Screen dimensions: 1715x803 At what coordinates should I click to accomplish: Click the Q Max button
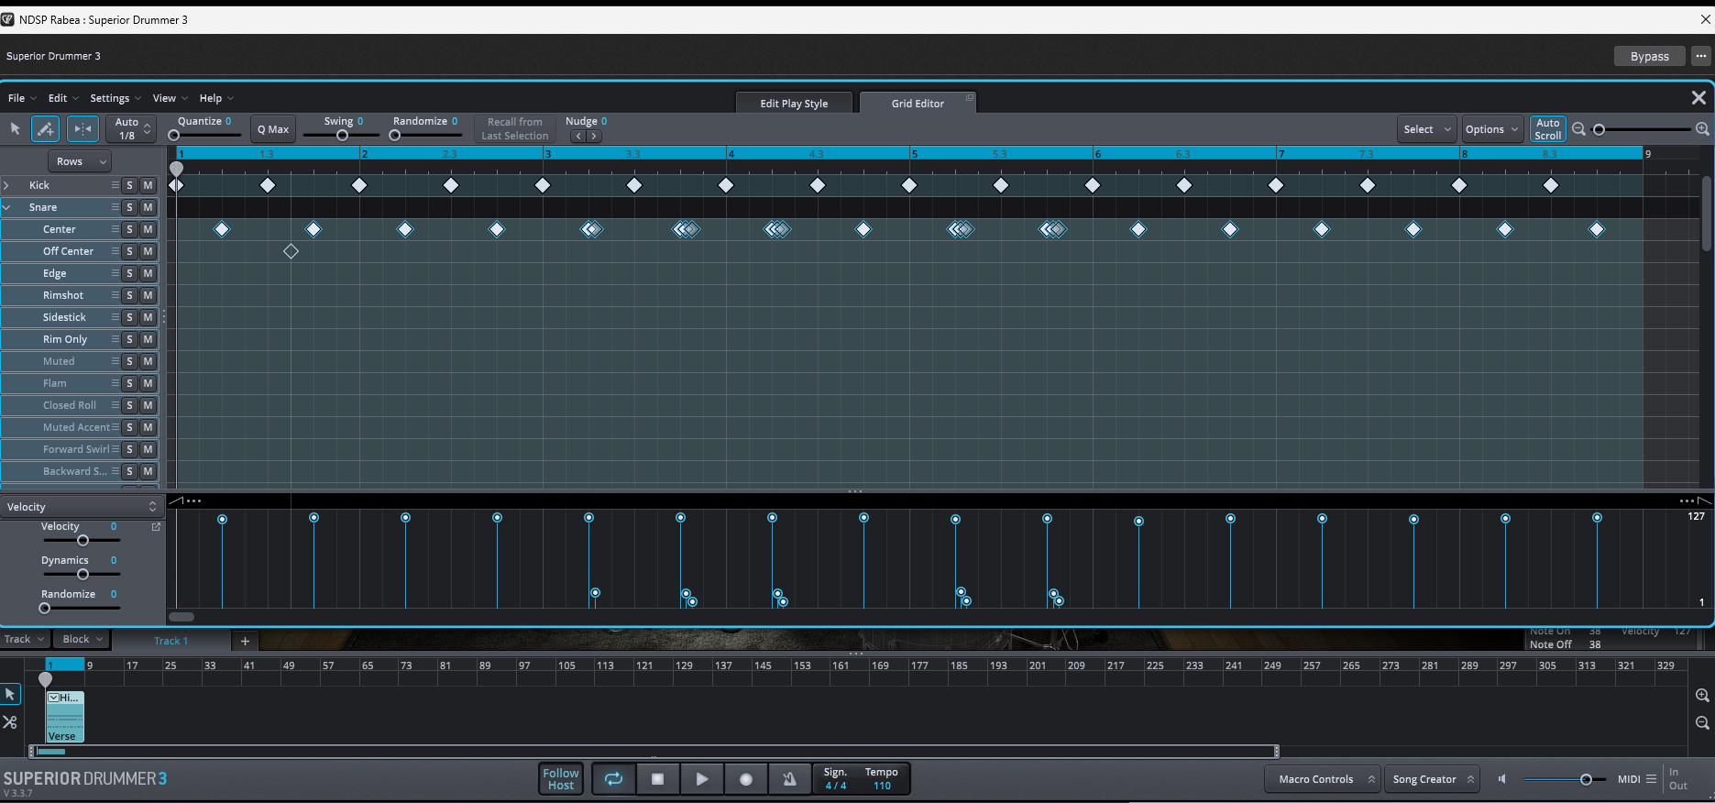click(273, 129)
